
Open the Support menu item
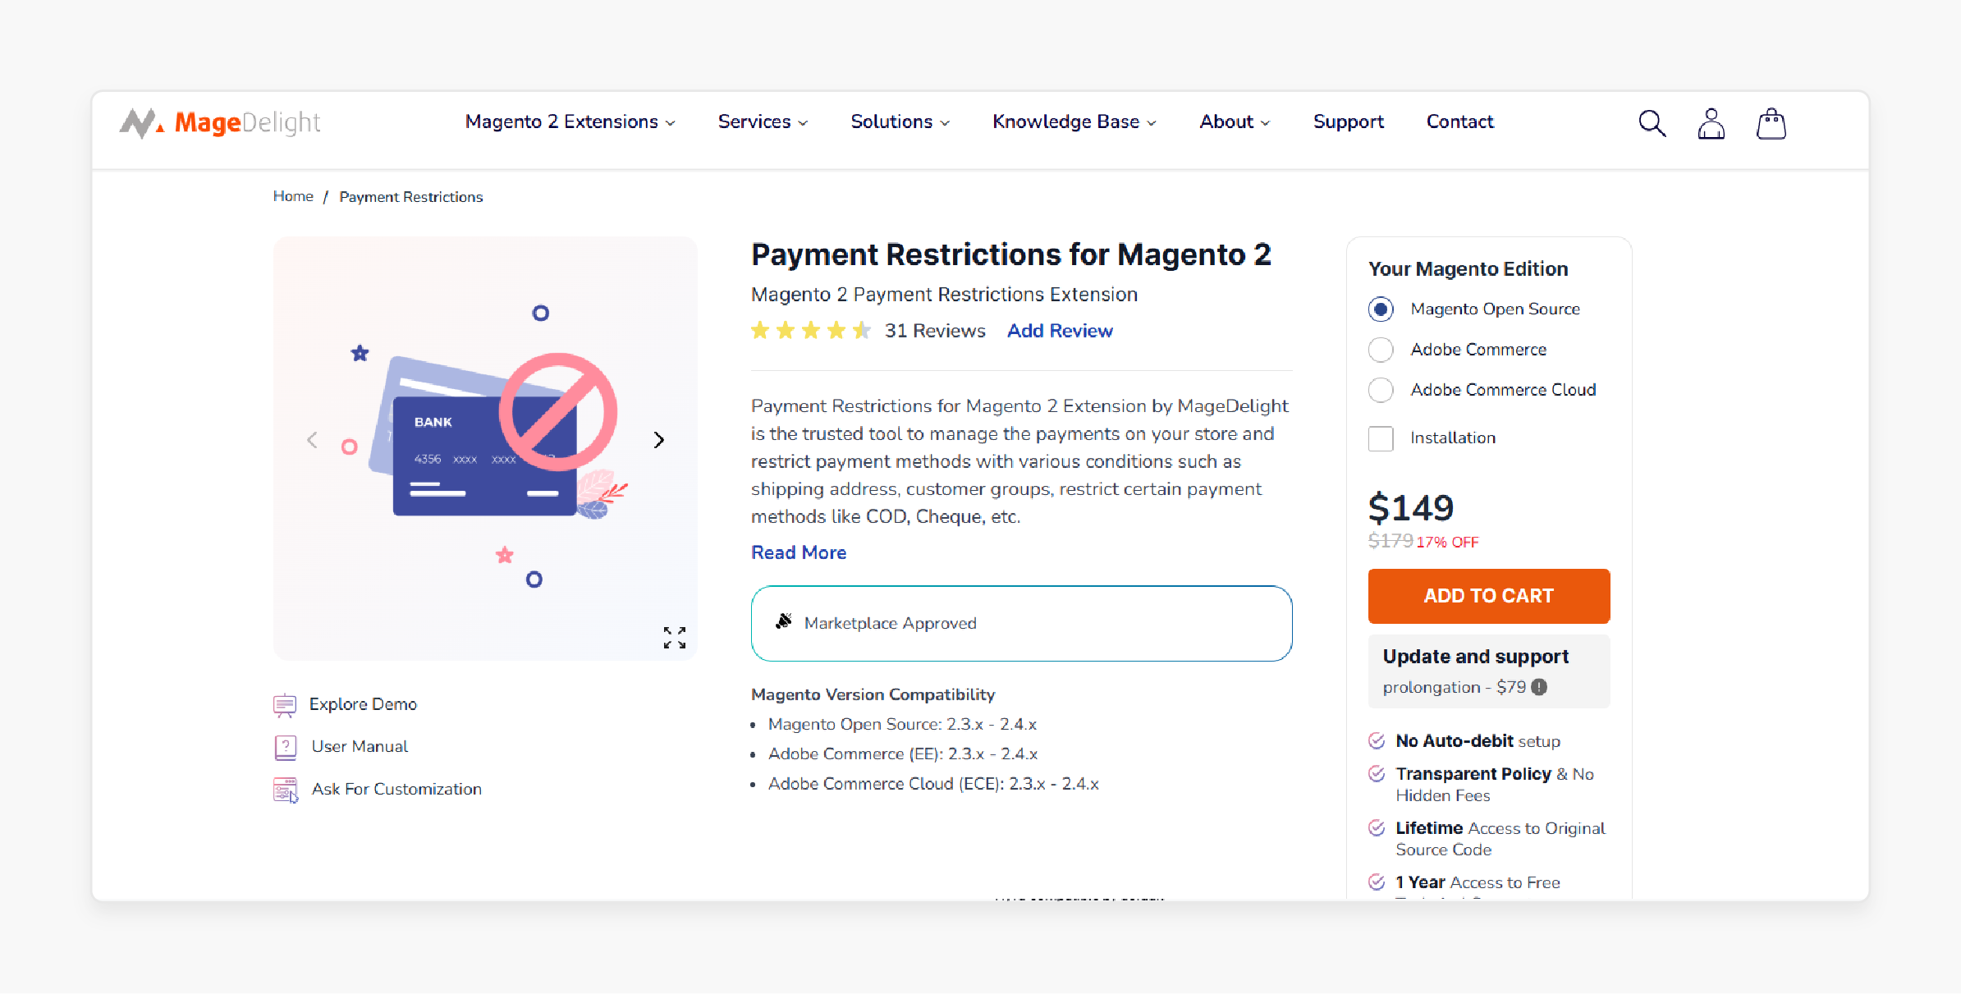click(x=1348, y=121)
